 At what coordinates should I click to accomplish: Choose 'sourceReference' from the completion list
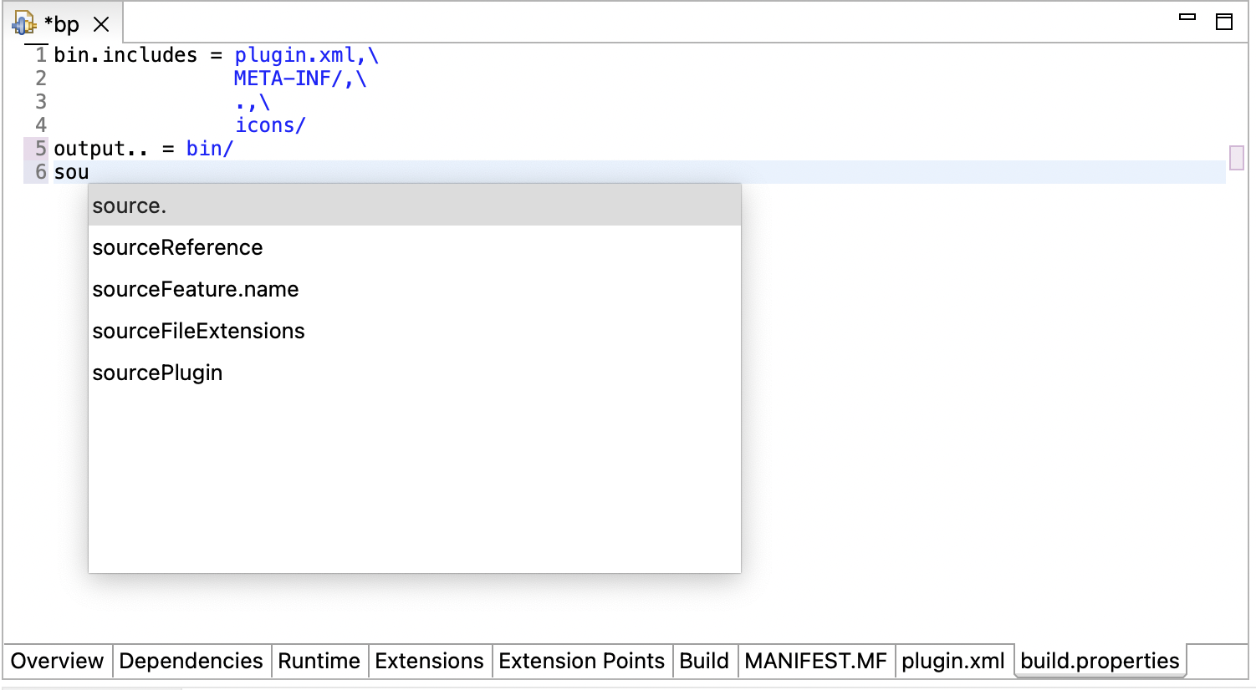tap(415, 247)
